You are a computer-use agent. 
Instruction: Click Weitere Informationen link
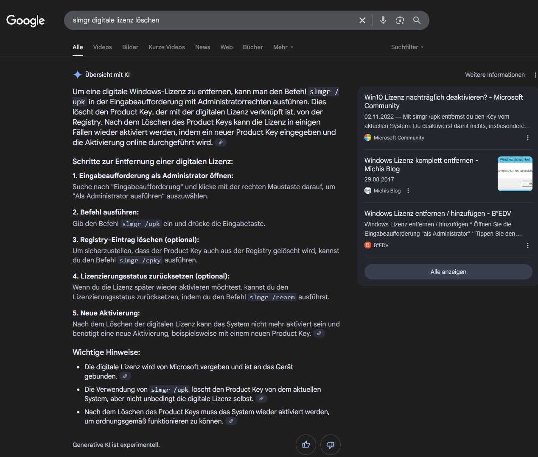(x=495, y=75)
